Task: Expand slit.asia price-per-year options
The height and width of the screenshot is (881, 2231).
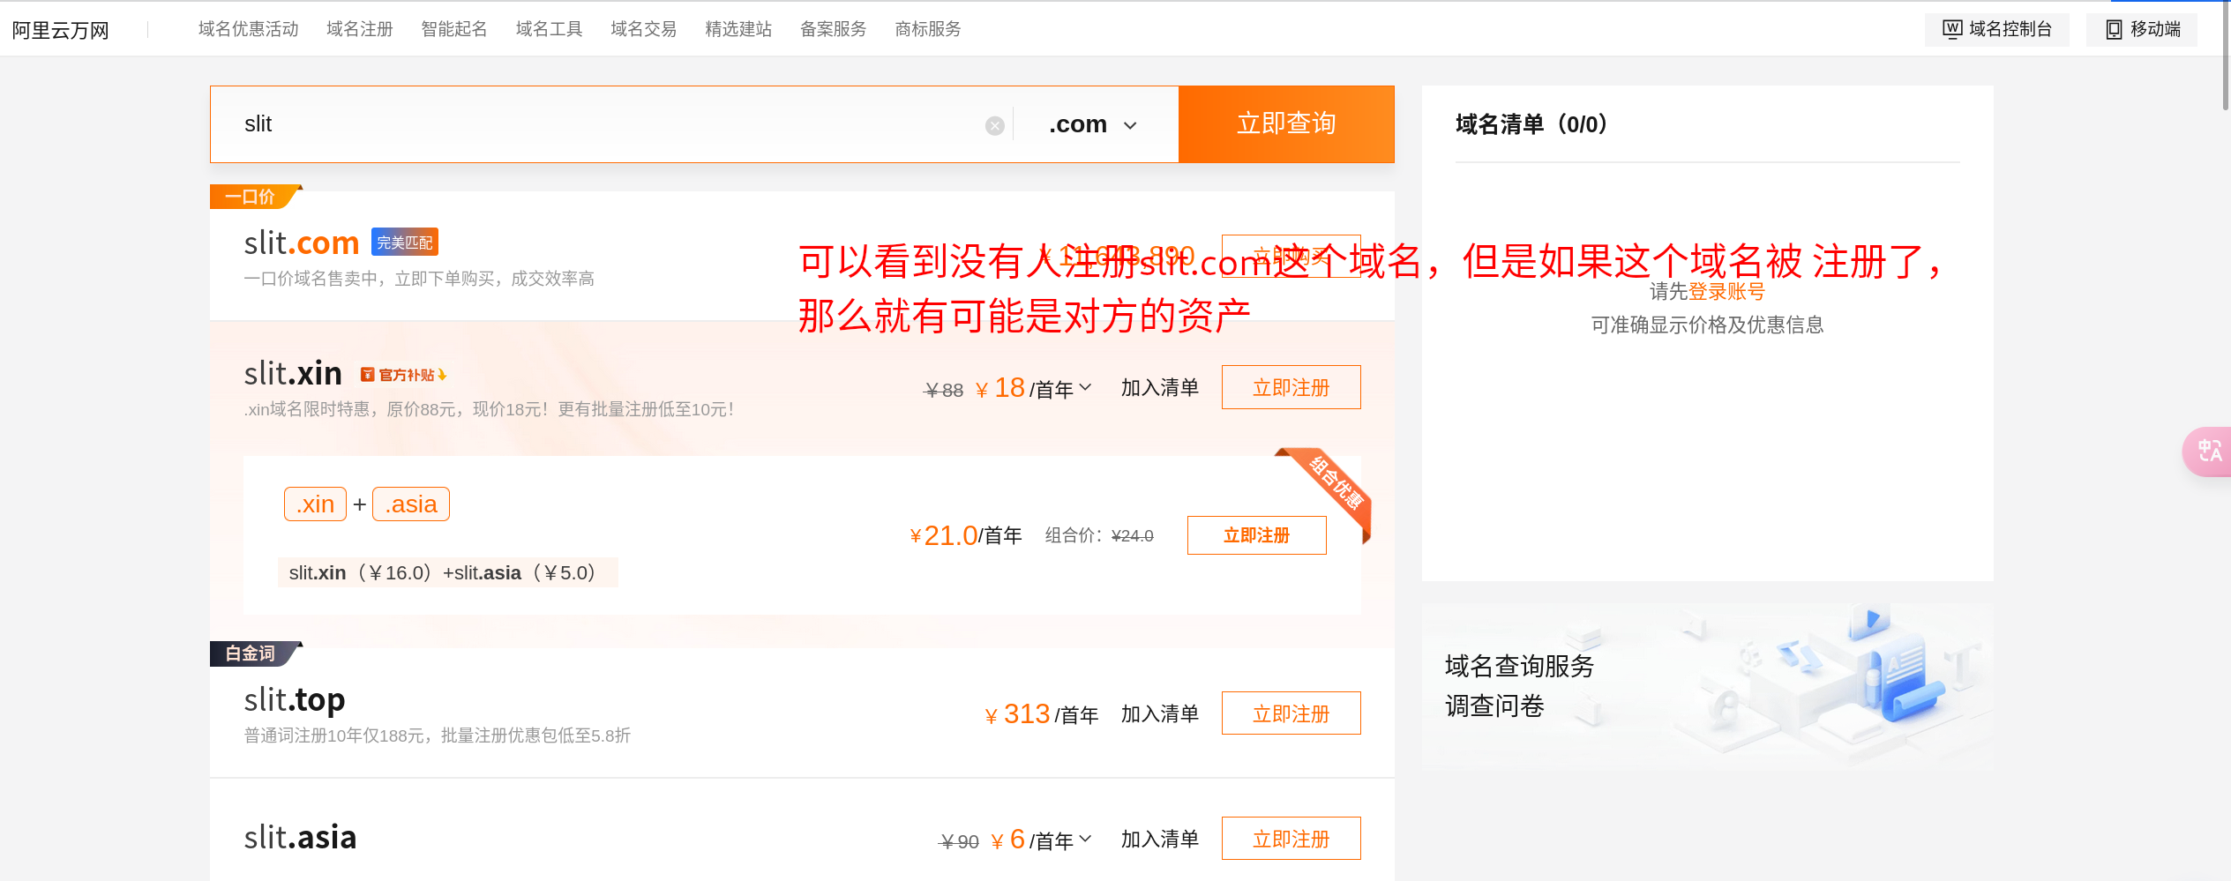Action: point(1086,839)
